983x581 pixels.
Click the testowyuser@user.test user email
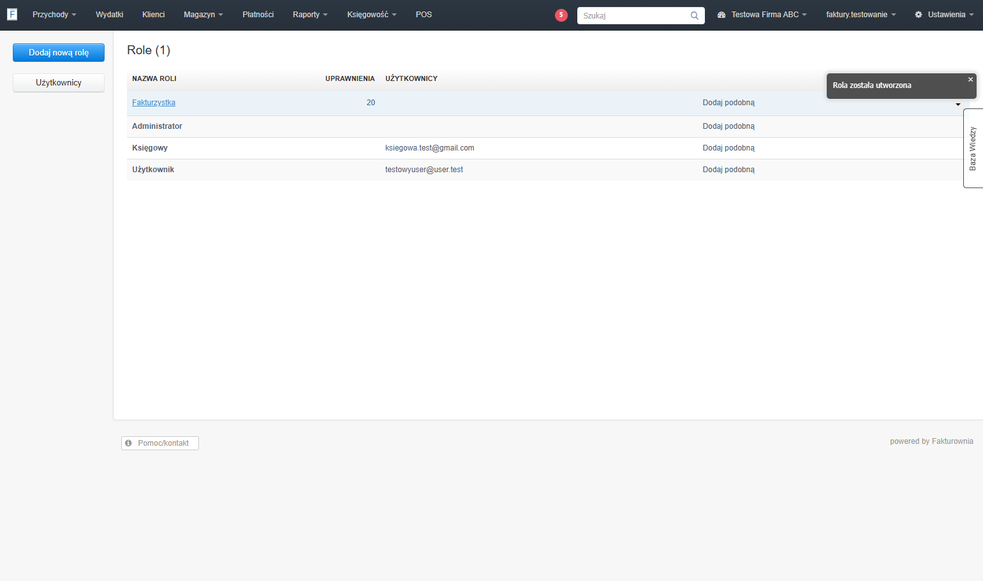tap(424, 170)
